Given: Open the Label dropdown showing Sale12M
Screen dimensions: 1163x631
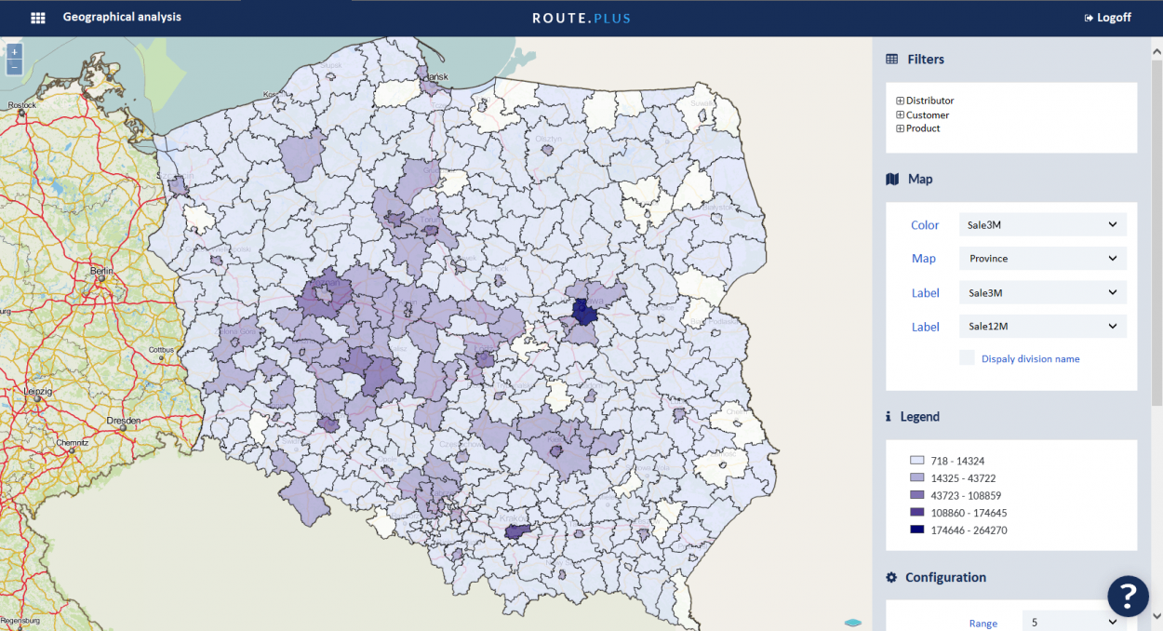Looking at the screenshot, I should click(x=1042, y=326).
